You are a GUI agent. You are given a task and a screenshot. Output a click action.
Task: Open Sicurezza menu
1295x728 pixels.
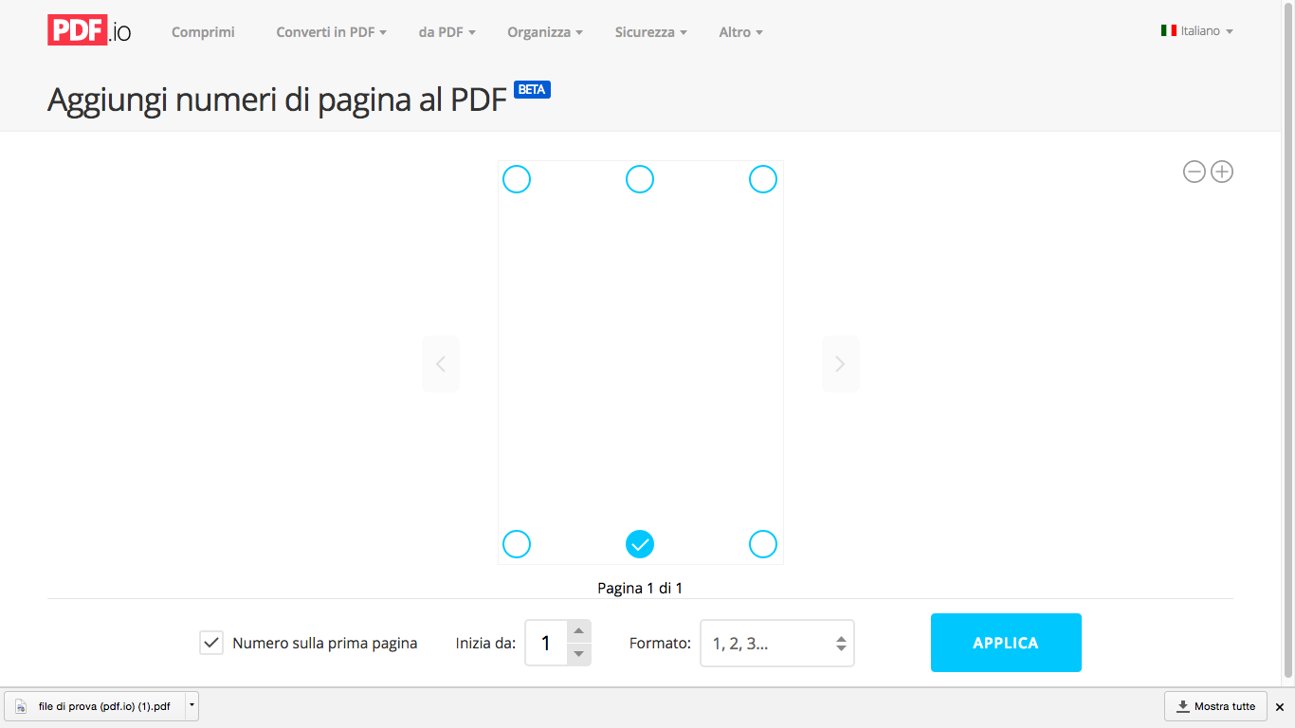coord(650,32)
